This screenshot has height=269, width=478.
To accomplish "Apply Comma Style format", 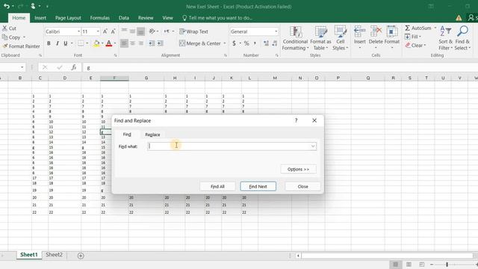I will (255, 43).
